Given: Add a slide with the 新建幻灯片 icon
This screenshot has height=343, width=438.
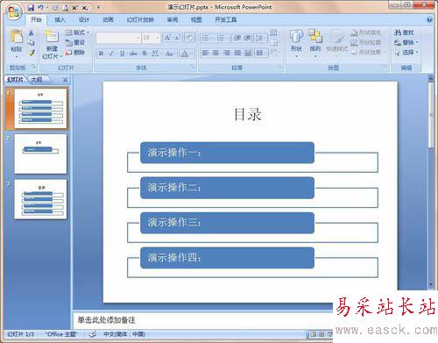Looking at the screenshot, I should coord(52,37).
